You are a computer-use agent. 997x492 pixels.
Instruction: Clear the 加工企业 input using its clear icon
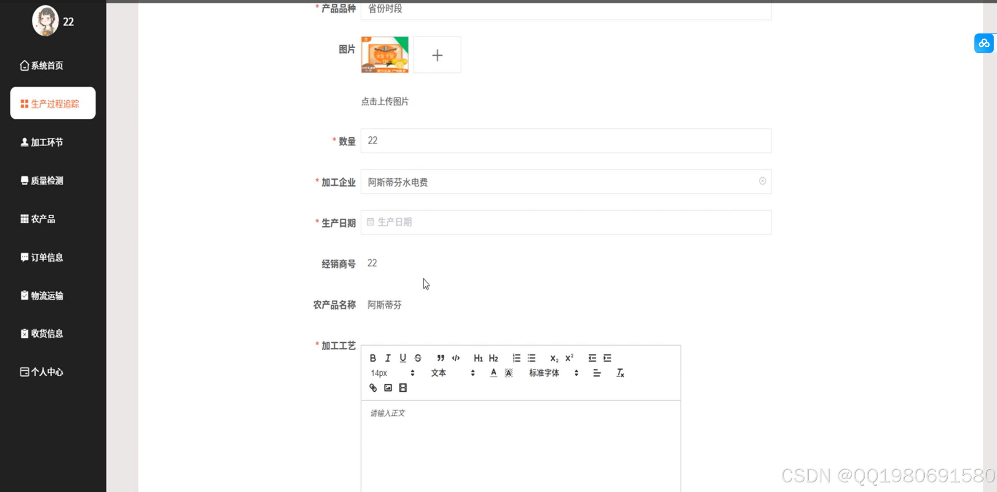click(762, 181)
